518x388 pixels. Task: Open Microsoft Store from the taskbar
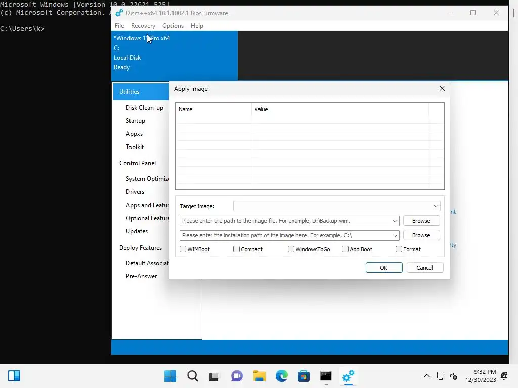[304, 376]
